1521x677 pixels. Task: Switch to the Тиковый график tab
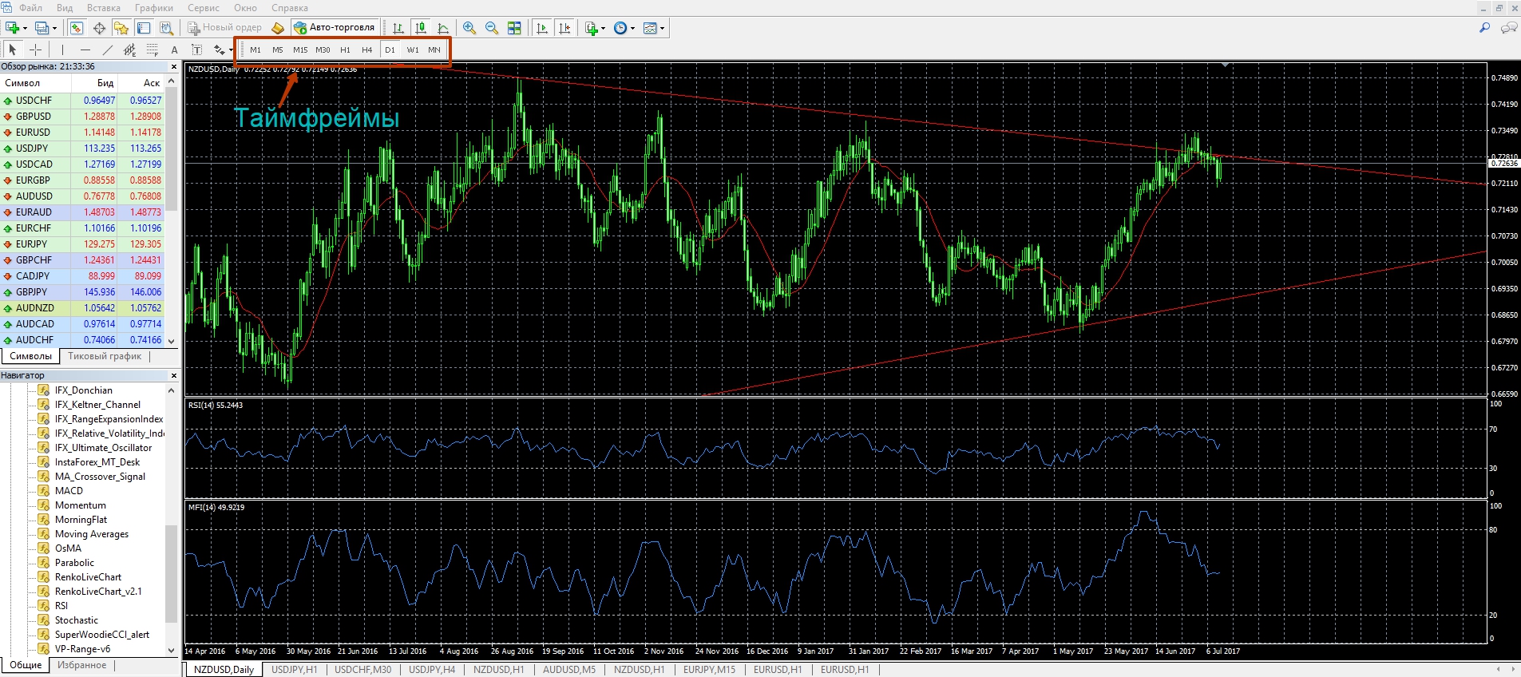point(105,356)
